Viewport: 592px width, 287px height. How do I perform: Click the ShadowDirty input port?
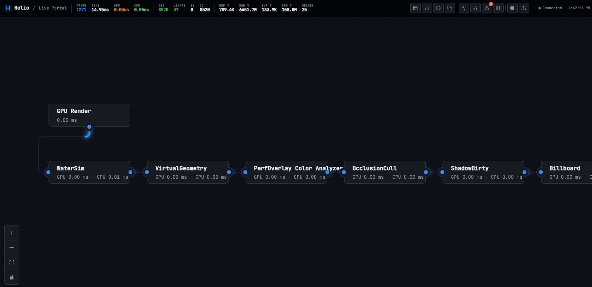pos(442,172)
